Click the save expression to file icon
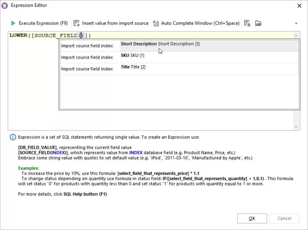 click(x=247, y=23)
